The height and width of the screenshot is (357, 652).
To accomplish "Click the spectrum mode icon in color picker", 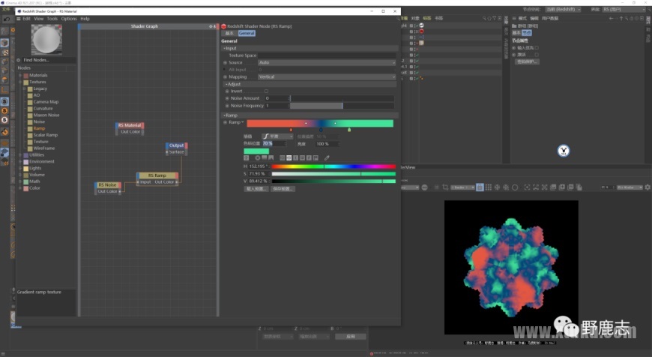I will point(264,157).
